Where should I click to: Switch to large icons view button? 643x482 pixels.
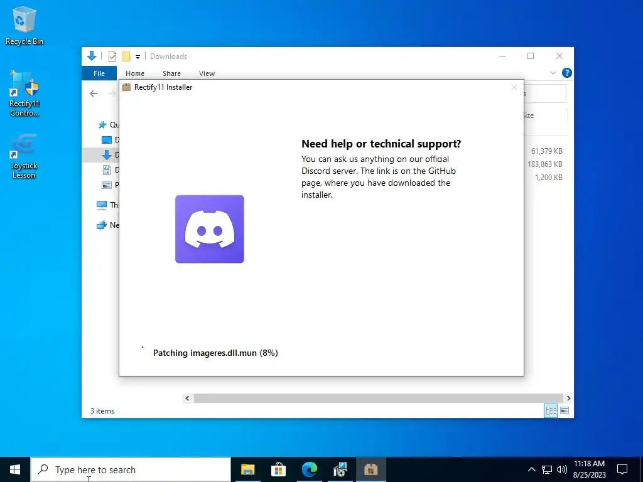coord(565,410)
